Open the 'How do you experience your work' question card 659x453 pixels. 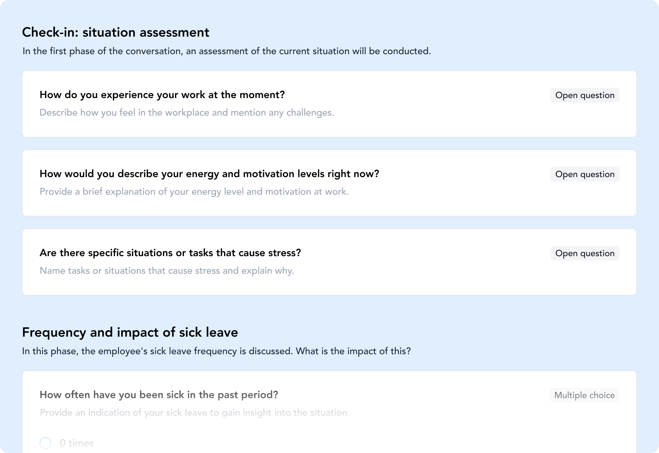329,104
